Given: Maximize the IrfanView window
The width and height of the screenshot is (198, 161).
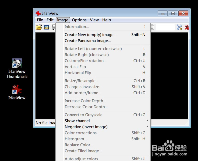Looking at the screenshot, I should point(173,13).
